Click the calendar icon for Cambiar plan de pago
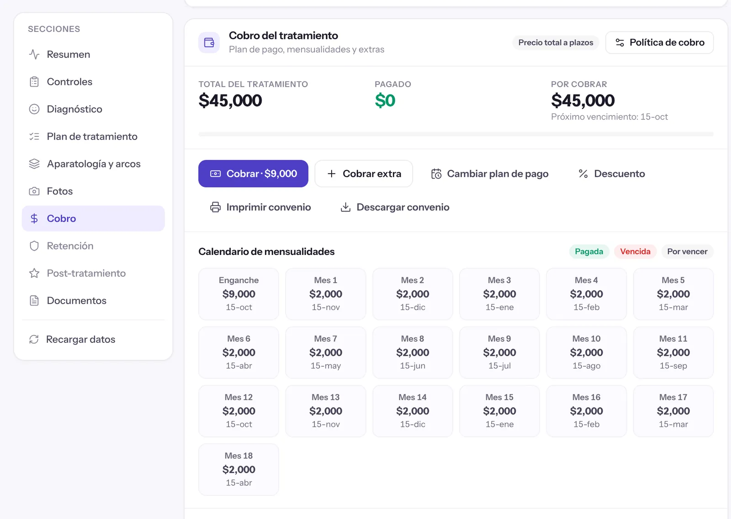 pos(436,174)
